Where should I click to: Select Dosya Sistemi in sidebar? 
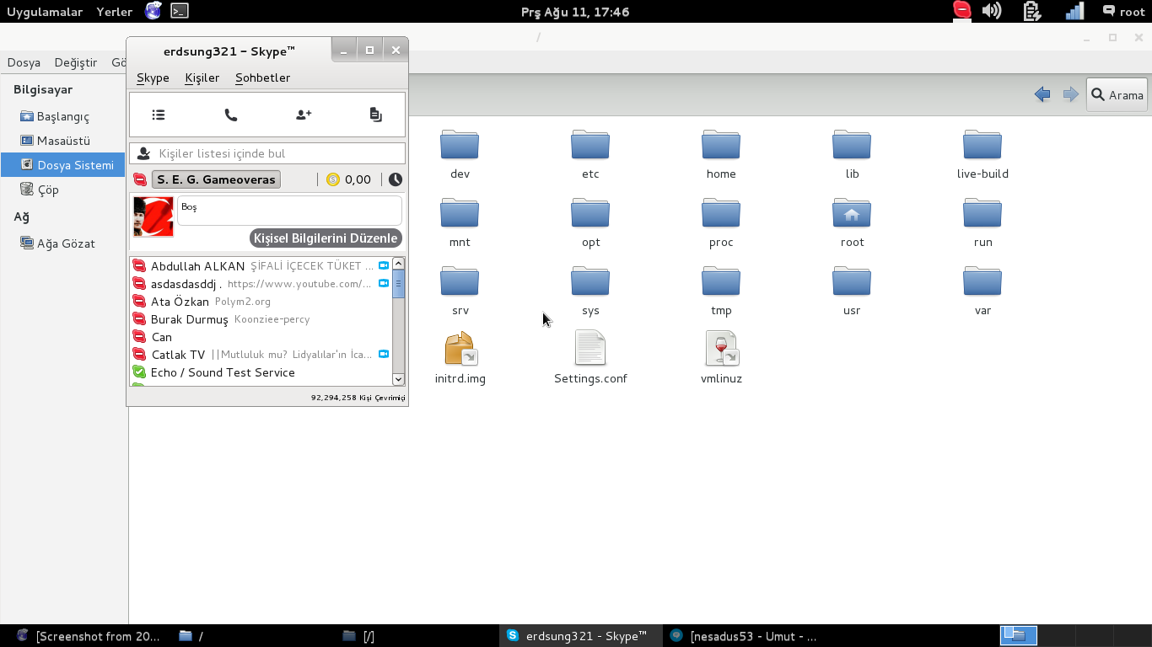[62, 165]
